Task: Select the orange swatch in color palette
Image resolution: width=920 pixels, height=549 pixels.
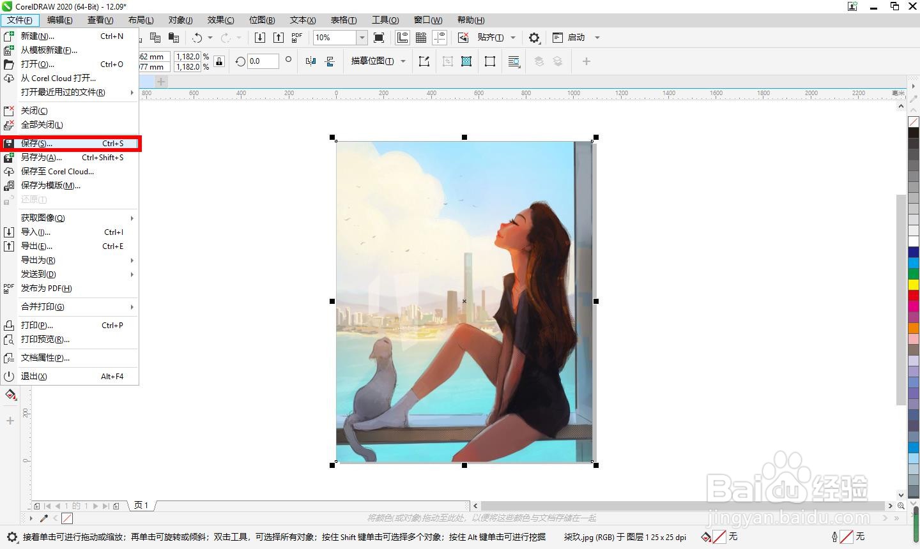Action: point(914,327)
